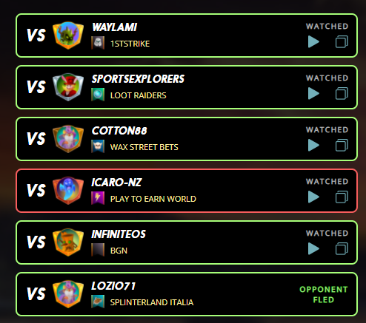366x323 pixels.
Task: Click the WAX STREET BETS guild banner icon
Action: click(98, 146)
